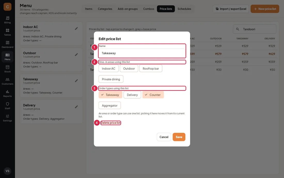Screen dimensions: 284x178
Task: Select the Menu sidebar icon
Action: coord(7,57)
